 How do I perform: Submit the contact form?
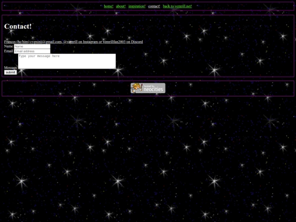(10, 72)
